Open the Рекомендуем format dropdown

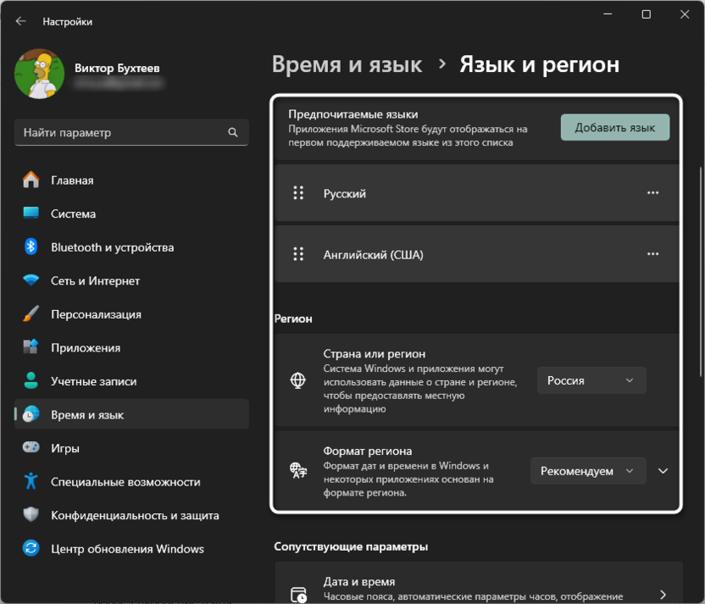[x=588, y=471]
